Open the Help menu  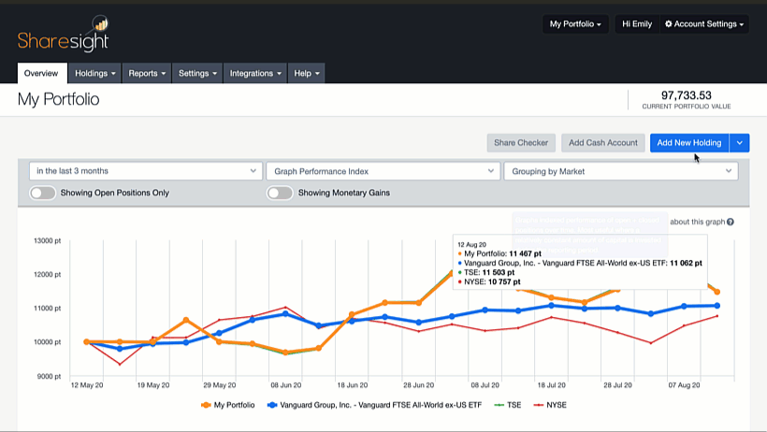tap(306, 73)
